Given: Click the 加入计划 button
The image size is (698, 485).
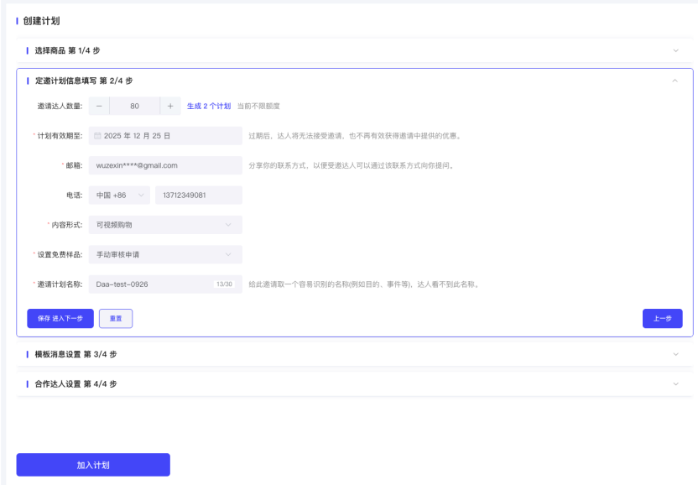Looking at the screenshot, I should [x=93, y=465].
